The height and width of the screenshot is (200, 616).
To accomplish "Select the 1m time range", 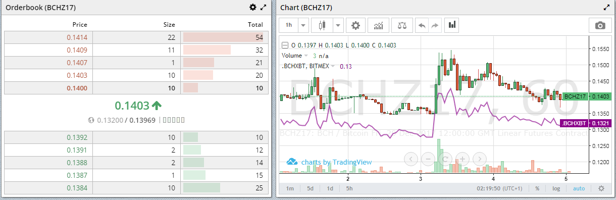I will point(290,188).
